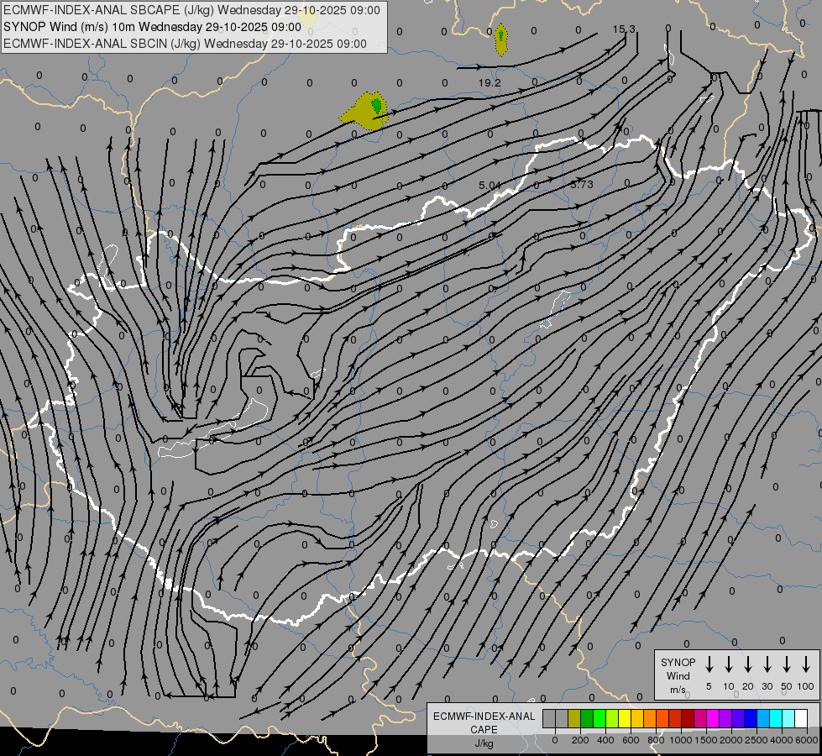Click the 50 m/s wind arrow in legend

tap(787, 664)
